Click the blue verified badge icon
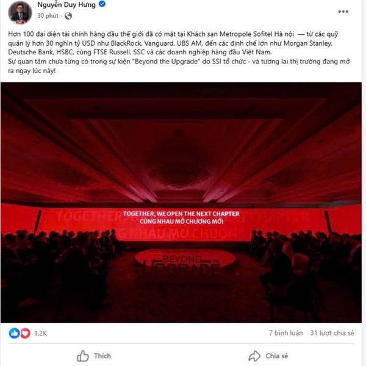Image resolution: width=366 pixels, height=366 pixels. pos(102,4)
